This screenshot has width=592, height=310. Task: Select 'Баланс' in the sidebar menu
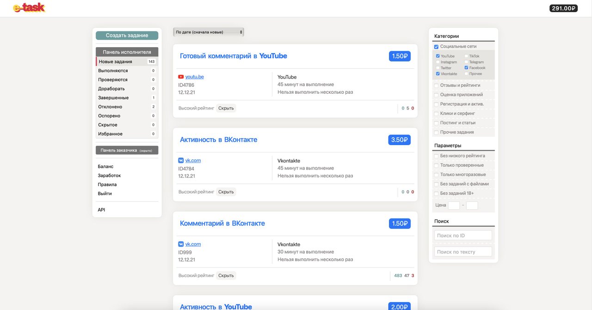pos(105,166)
